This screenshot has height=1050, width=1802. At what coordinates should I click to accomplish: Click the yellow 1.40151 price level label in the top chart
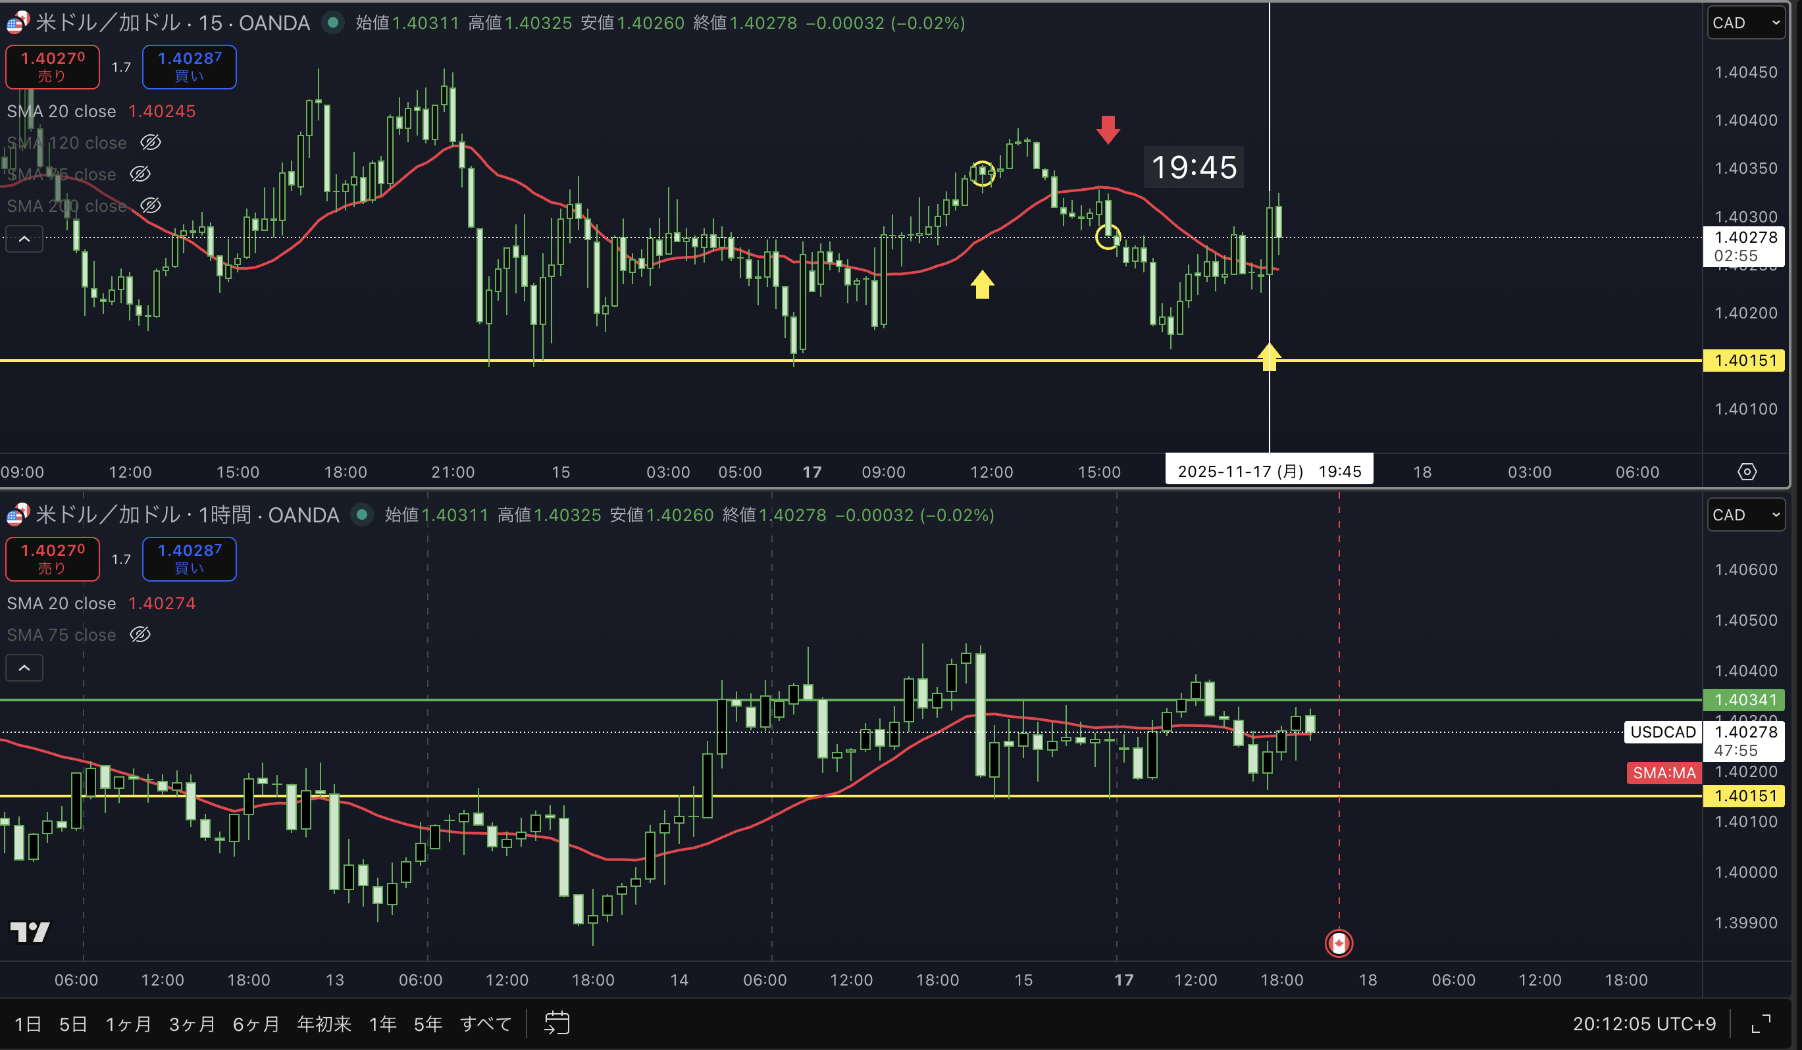[1745, 361]
